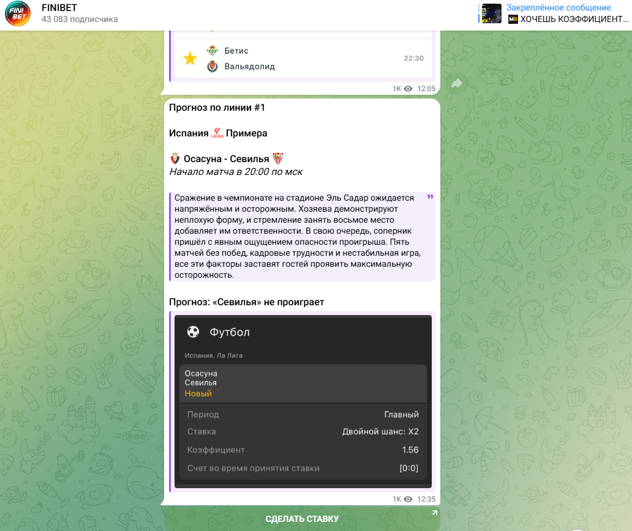Click the Sevilla crest emoji

(x=278, y=159)
